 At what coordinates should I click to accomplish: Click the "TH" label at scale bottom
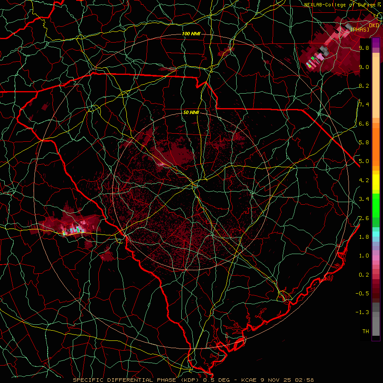click(x=366, y=332)
